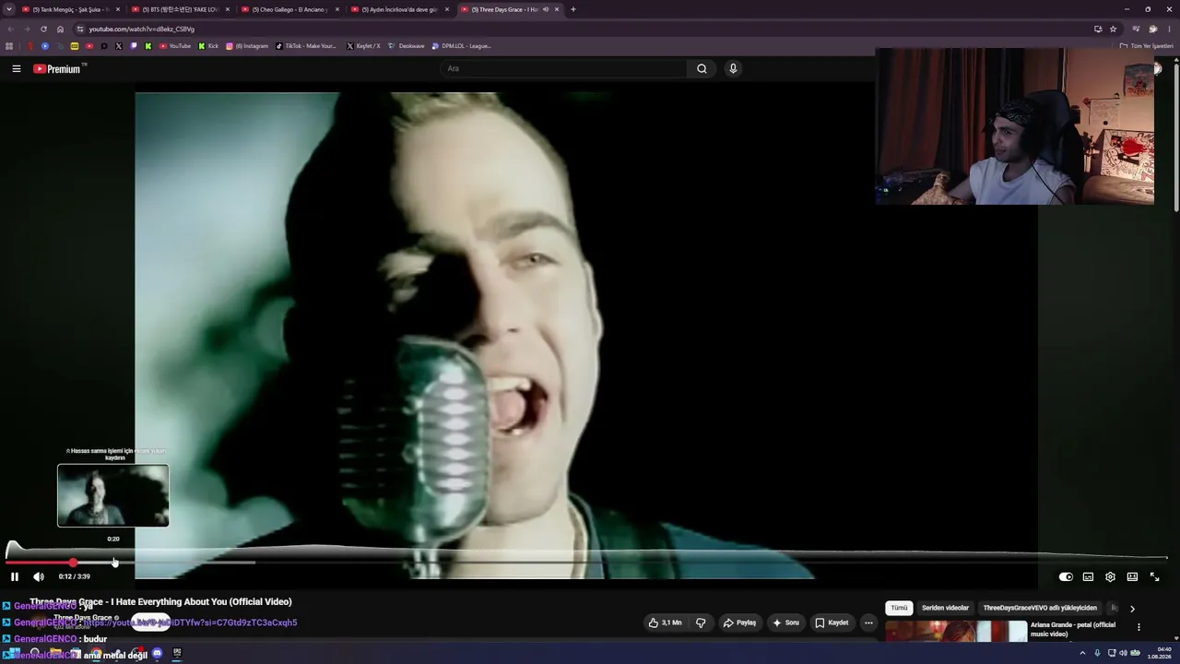Dislike the video
The image size is (1180, 664).
pos(701,622)
